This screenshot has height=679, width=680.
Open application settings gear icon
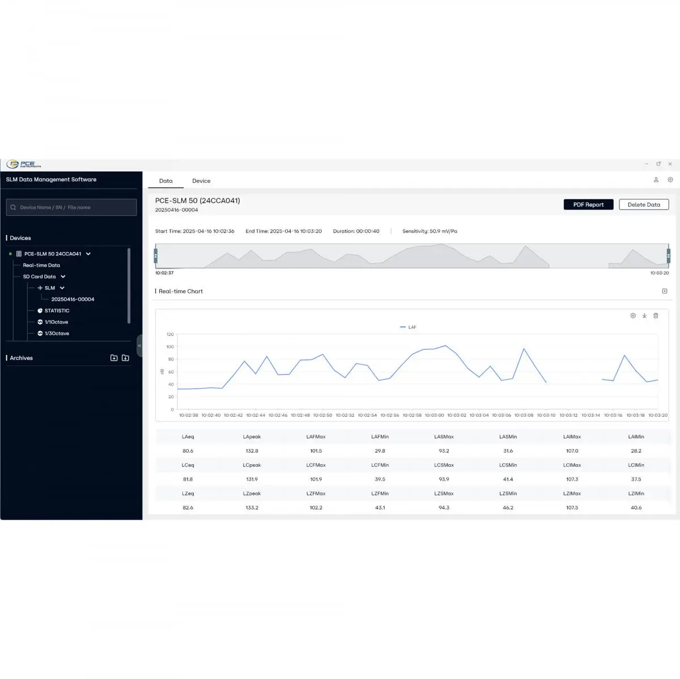point(670,180)
